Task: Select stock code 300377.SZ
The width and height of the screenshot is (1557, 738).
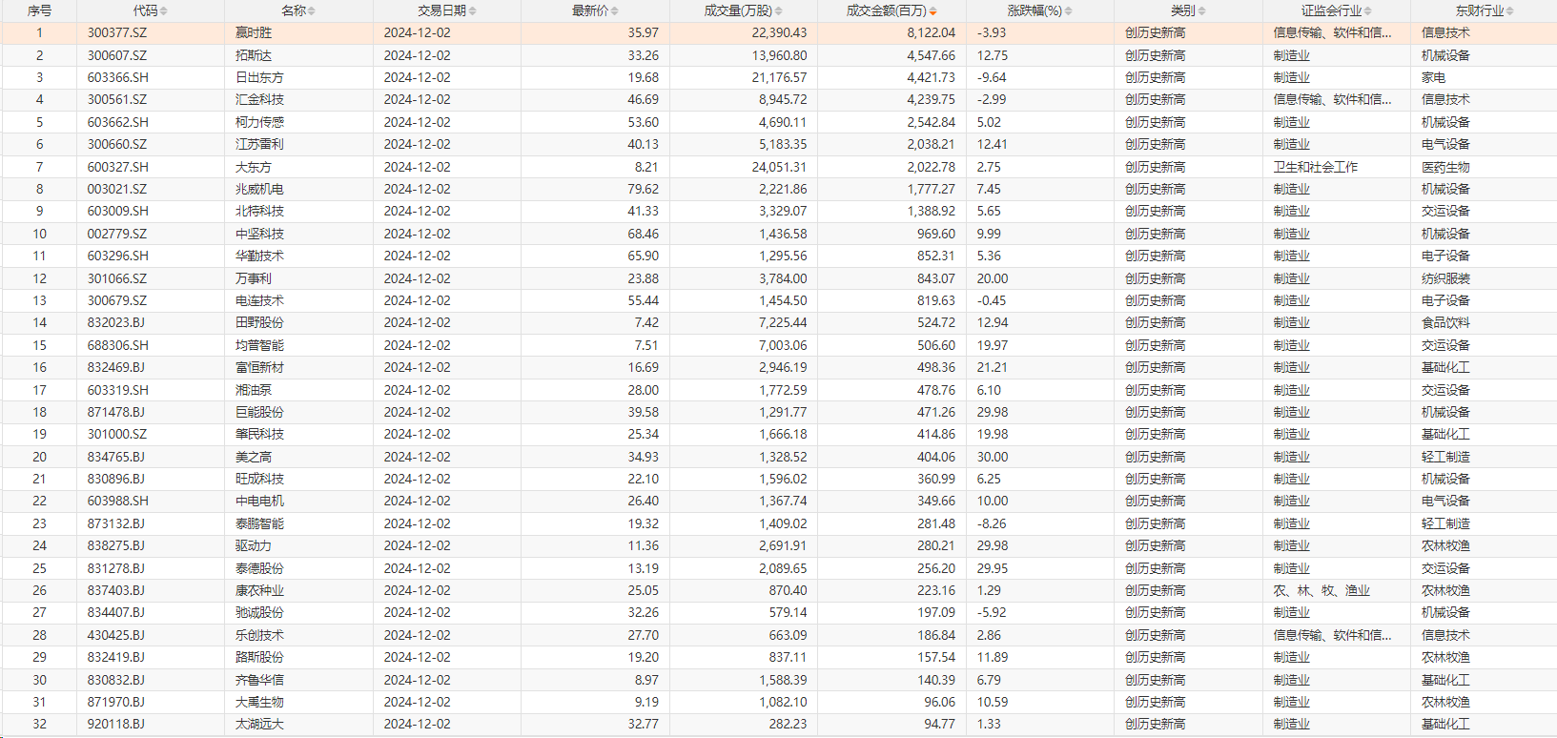Action: 117,32
